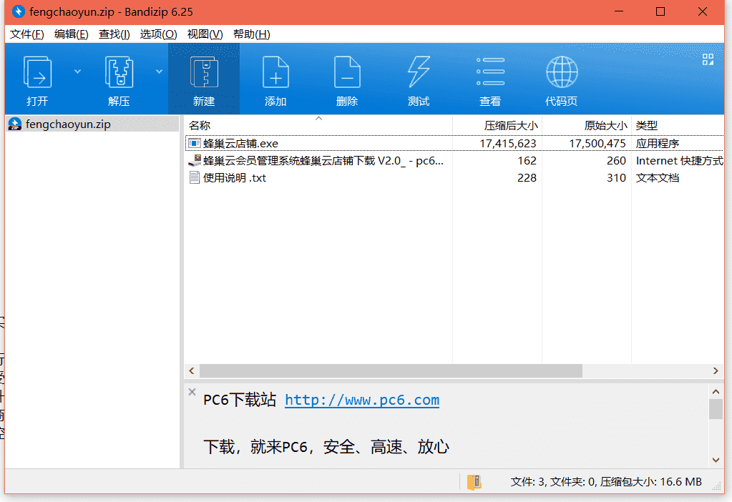Click the horizontal scrollbar's right arrow
Screen dimensions: 732x502
pos(716,371)
